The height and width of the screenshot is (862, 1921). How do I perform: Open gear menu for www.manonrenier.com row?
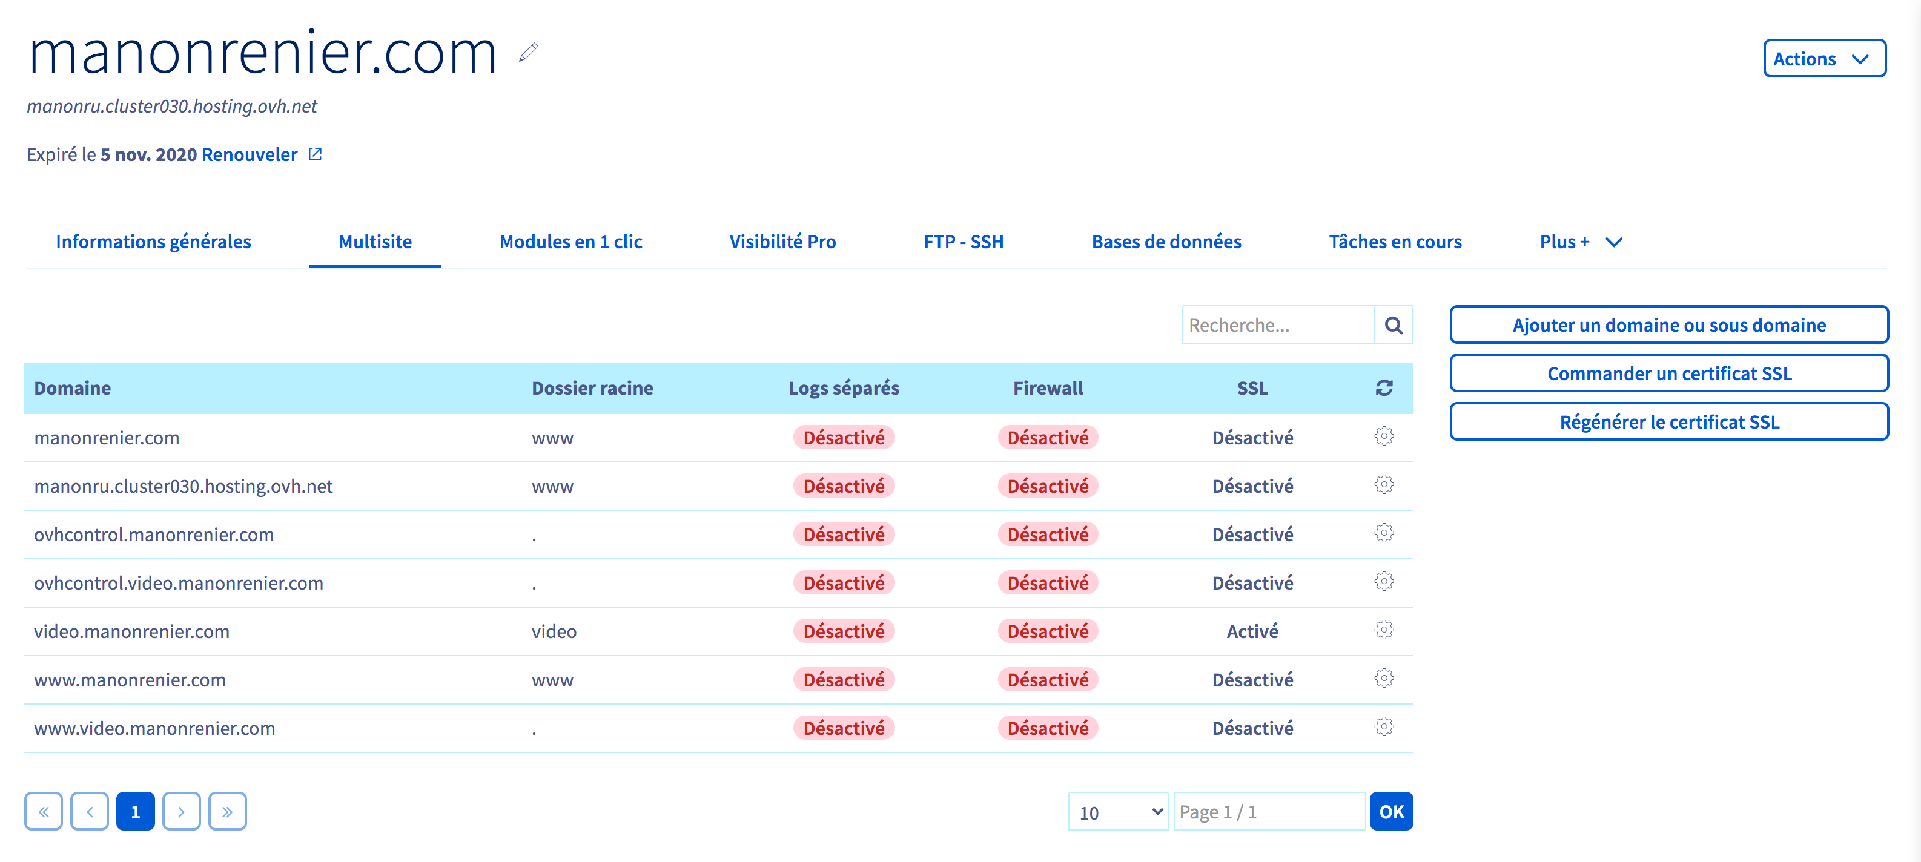coord(1383,679)
